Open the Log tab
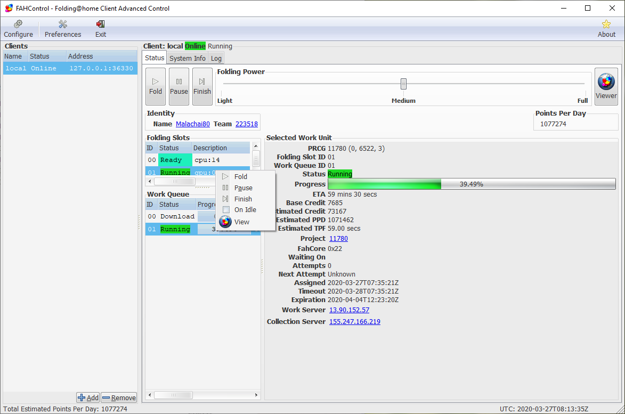 pos(216,58)
